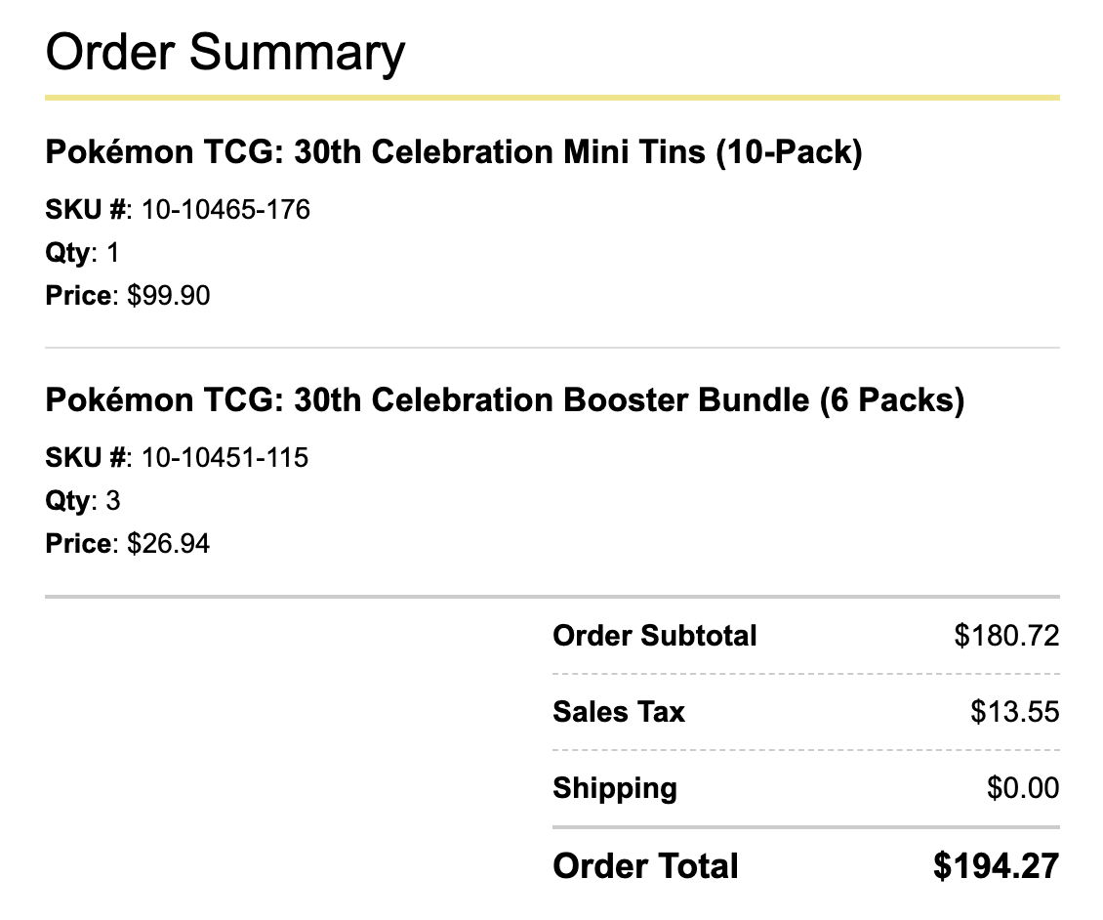This screenshot has height=920, width=1103.
Task: Click the $13.55 sales tax amount
Action: (x=1014, y=712)
